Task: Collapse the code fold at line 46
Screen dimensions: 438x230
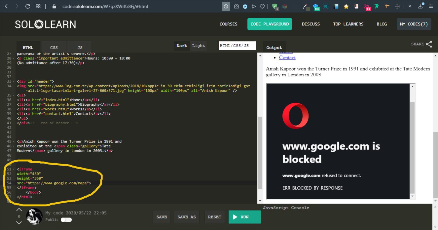Action: pos(13,146)
